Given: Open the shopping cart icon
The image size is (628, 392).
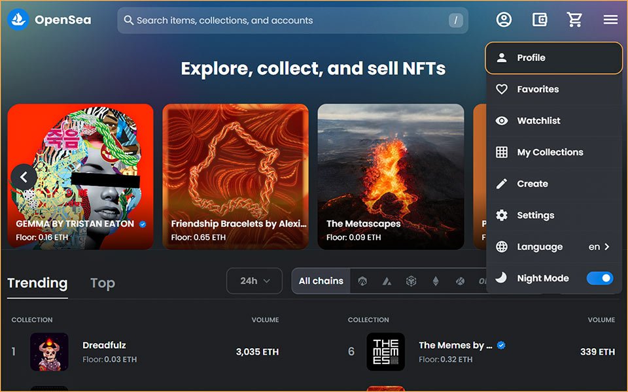Looking at the screenshot, I should click(x=574, y=19).
